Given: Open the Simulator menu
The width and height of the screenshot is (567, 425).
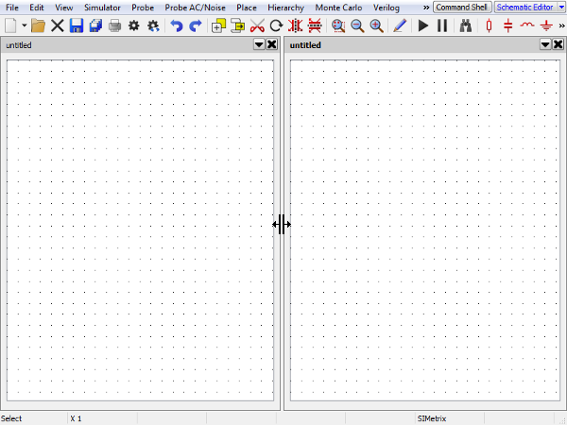Looking at the screenshot, I should click(102, 8).
